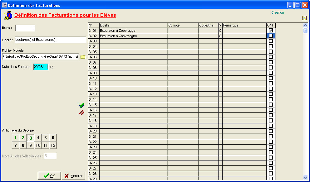The height and width of the screenshot is (182, 310).
Task: Switch to group 9 display
Action: [x=31, y=145]
